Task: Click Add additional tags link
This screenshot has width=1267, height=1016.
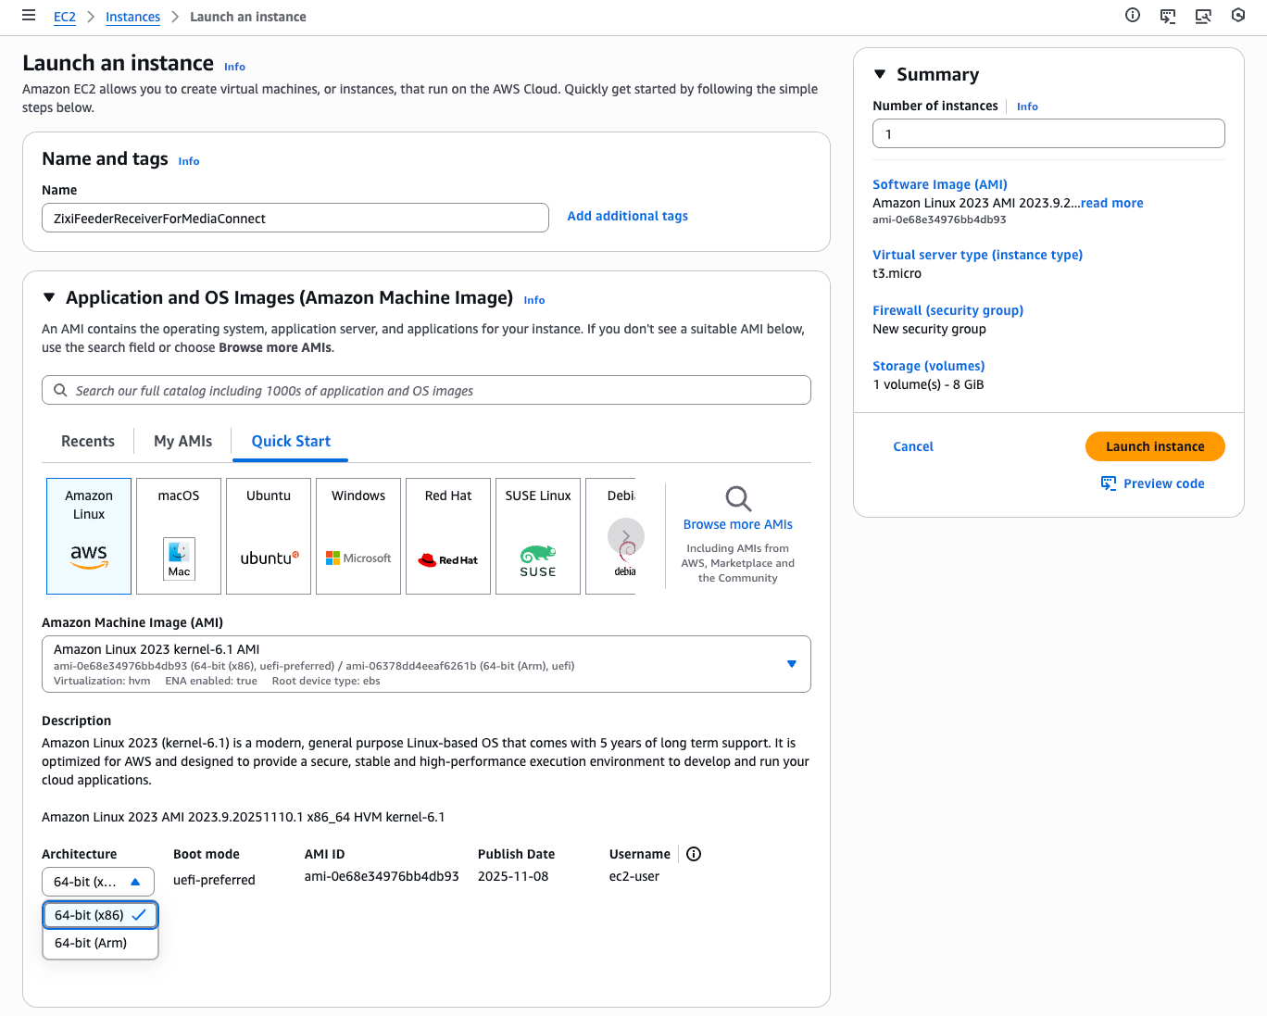Action: (627, 216)
